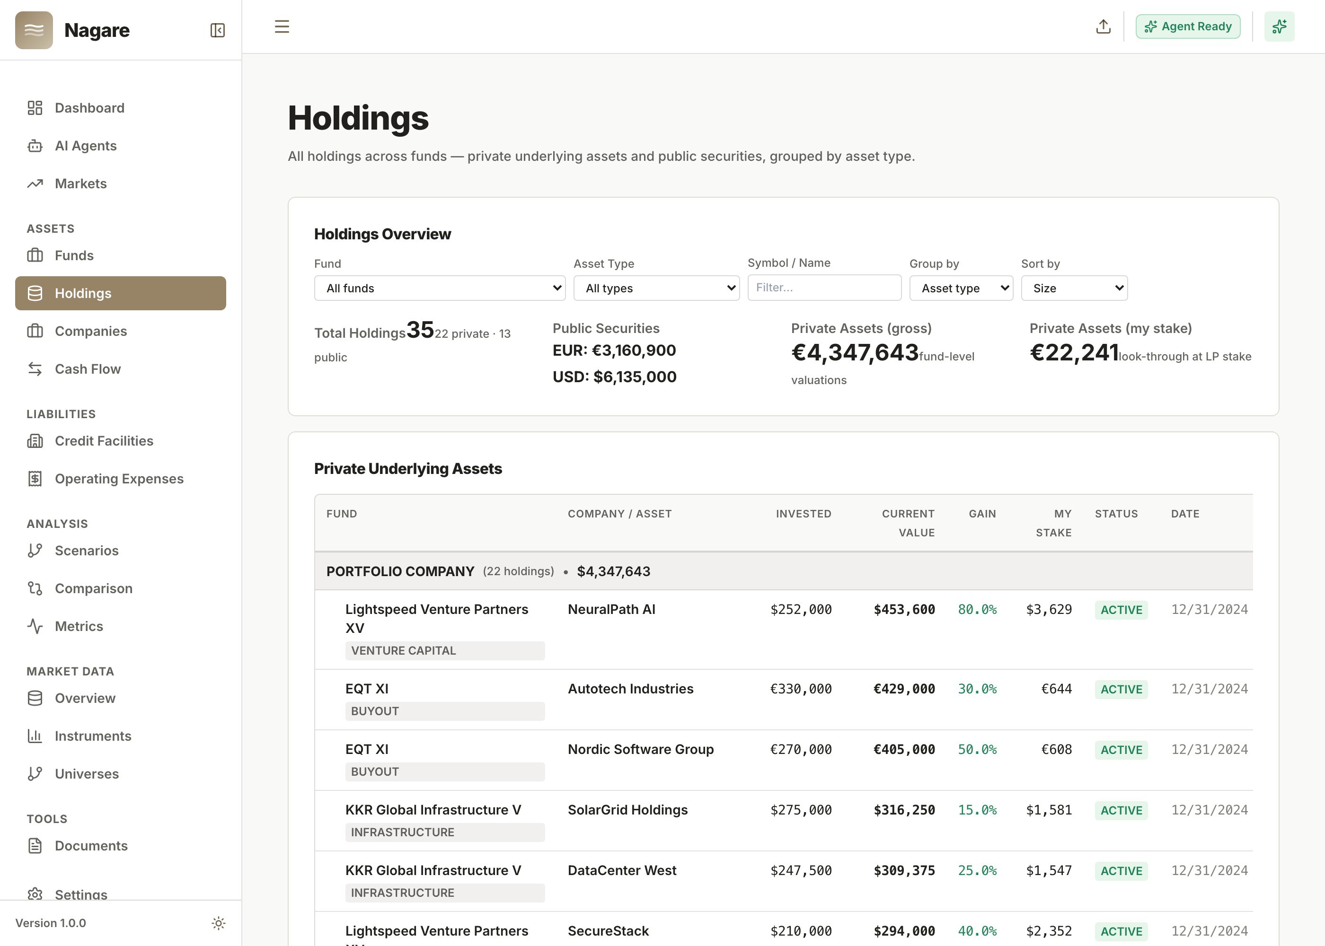Select Nordic Software Group company
Viewport: 1325px width, 946px height.
tap(640, 749)
